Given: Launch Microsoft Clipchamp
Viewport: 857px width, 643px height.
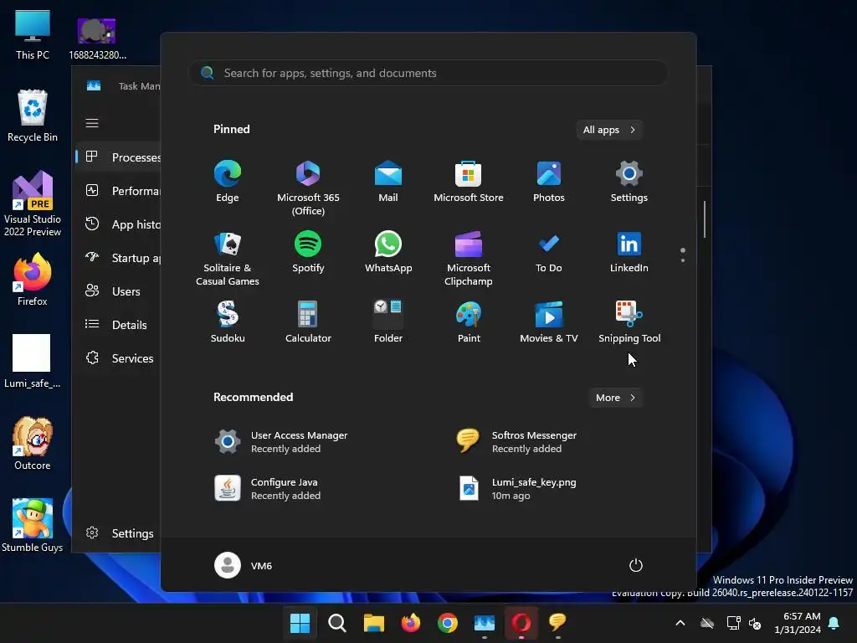Looking at the screenshot, I should [469, 258].
